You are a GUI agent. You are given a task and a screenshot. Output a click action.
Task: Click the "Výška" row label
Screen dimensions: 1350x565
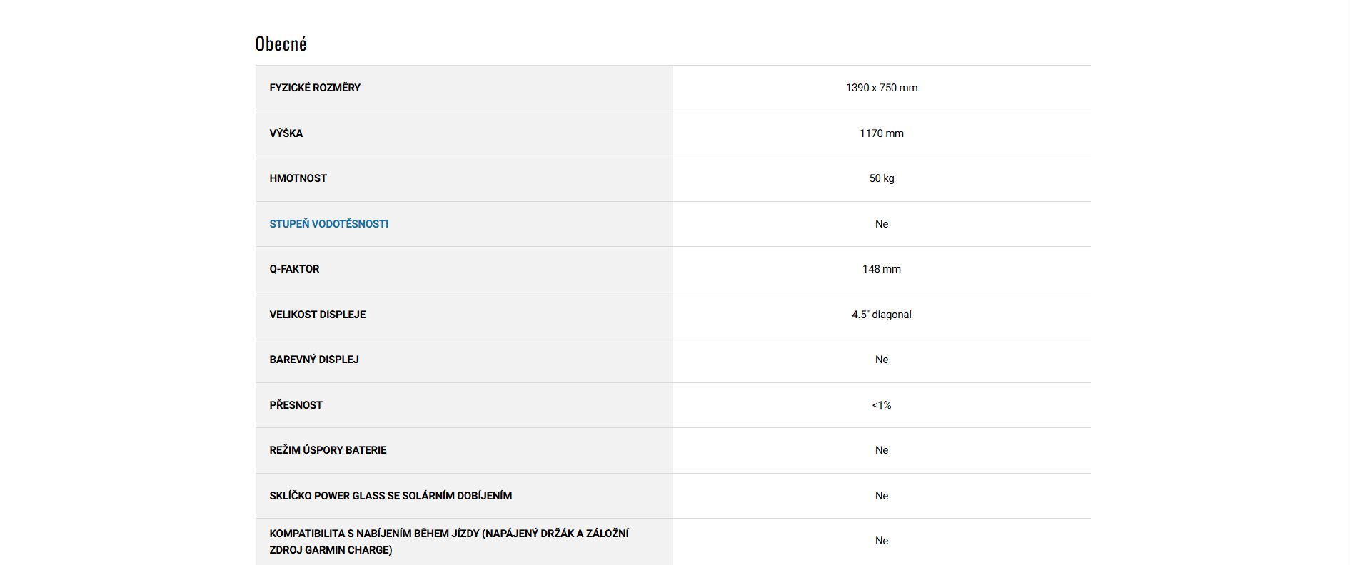click(x=286, y=133)
